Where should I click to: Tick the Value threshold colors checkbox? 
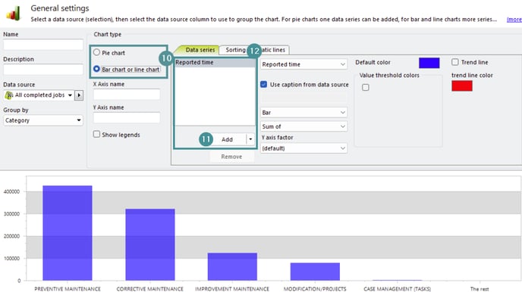(x=366, y=87)
